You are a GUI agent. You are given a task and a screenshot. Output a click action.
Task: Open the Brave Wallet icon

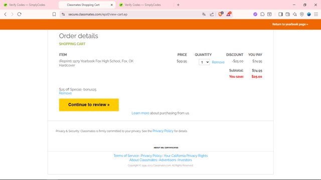point(287,14)
